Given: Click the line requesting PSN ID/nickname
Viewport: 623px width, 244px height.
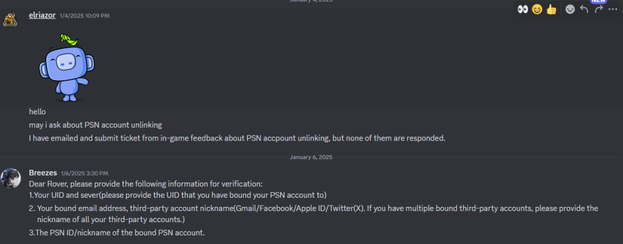Looking at the screenshot, I should click(x=118, y=232).
